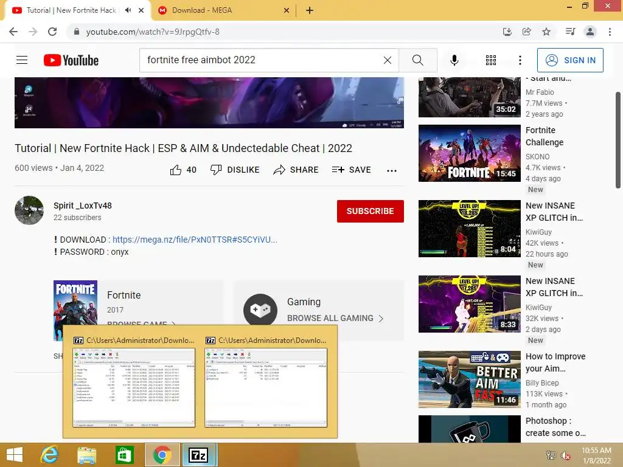Click the Gaming controller icon

tap(260, 310)
